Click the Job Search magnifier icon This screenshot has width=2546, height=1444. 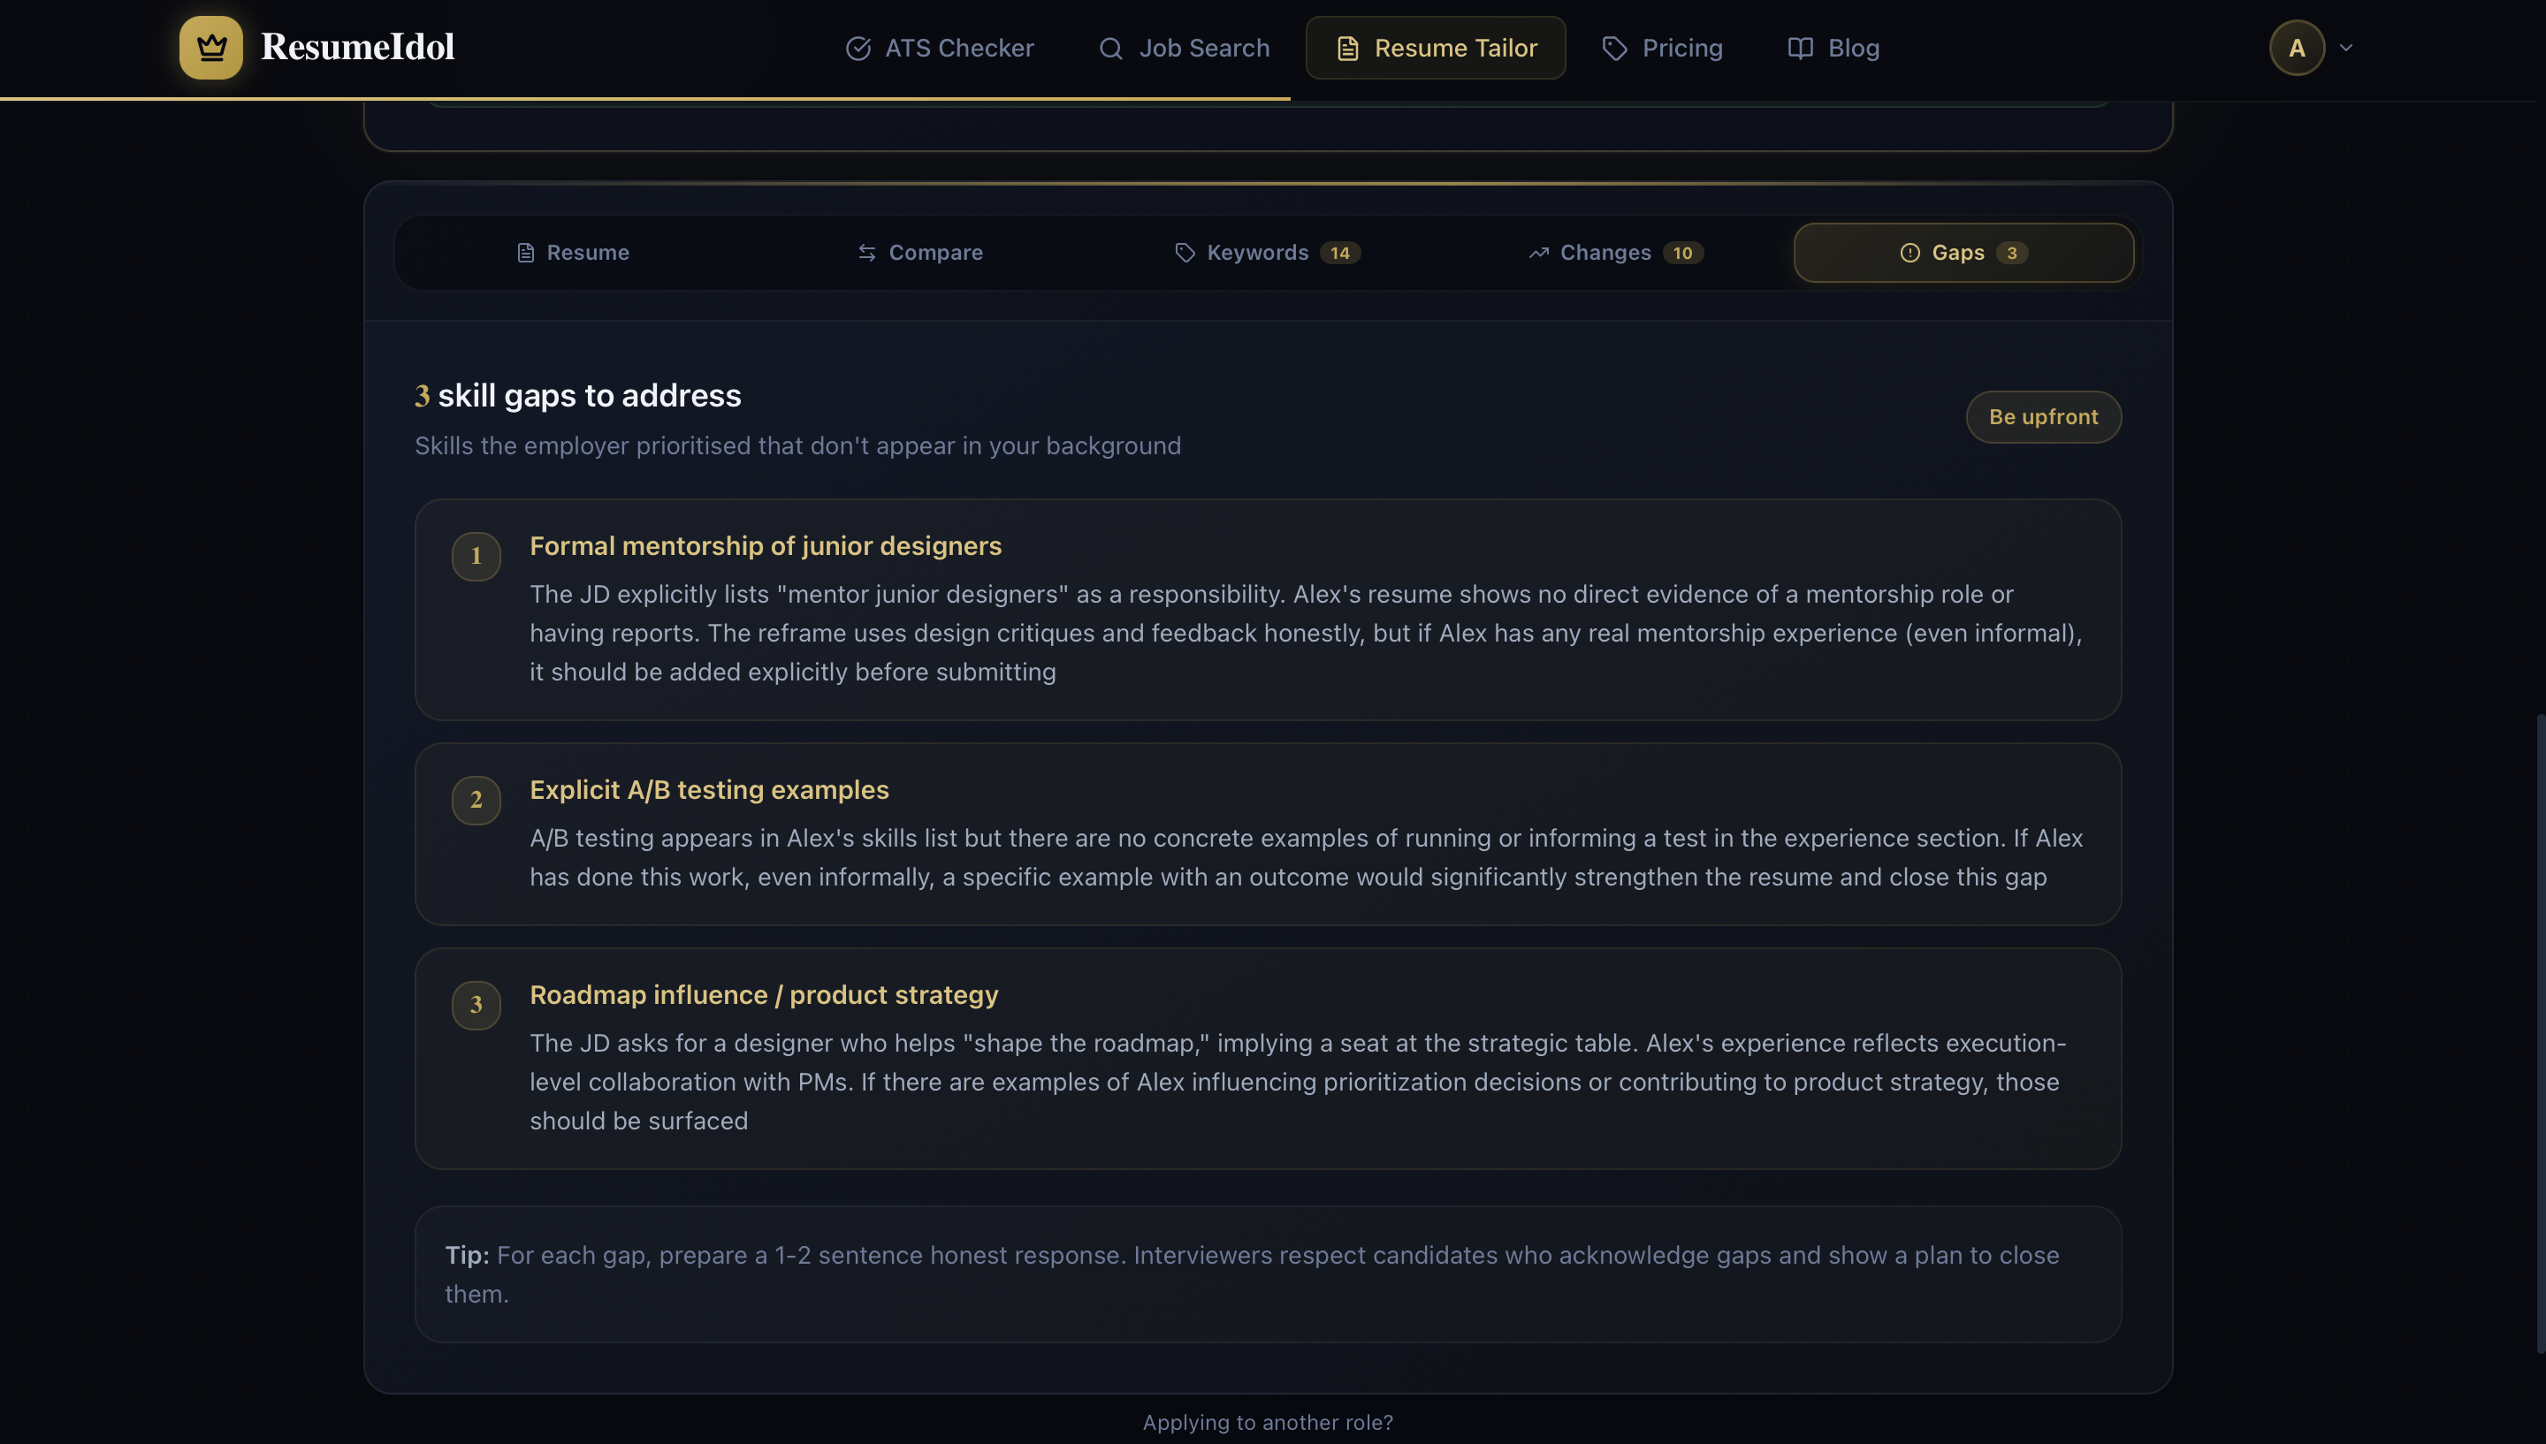(x=1109, y=48)
